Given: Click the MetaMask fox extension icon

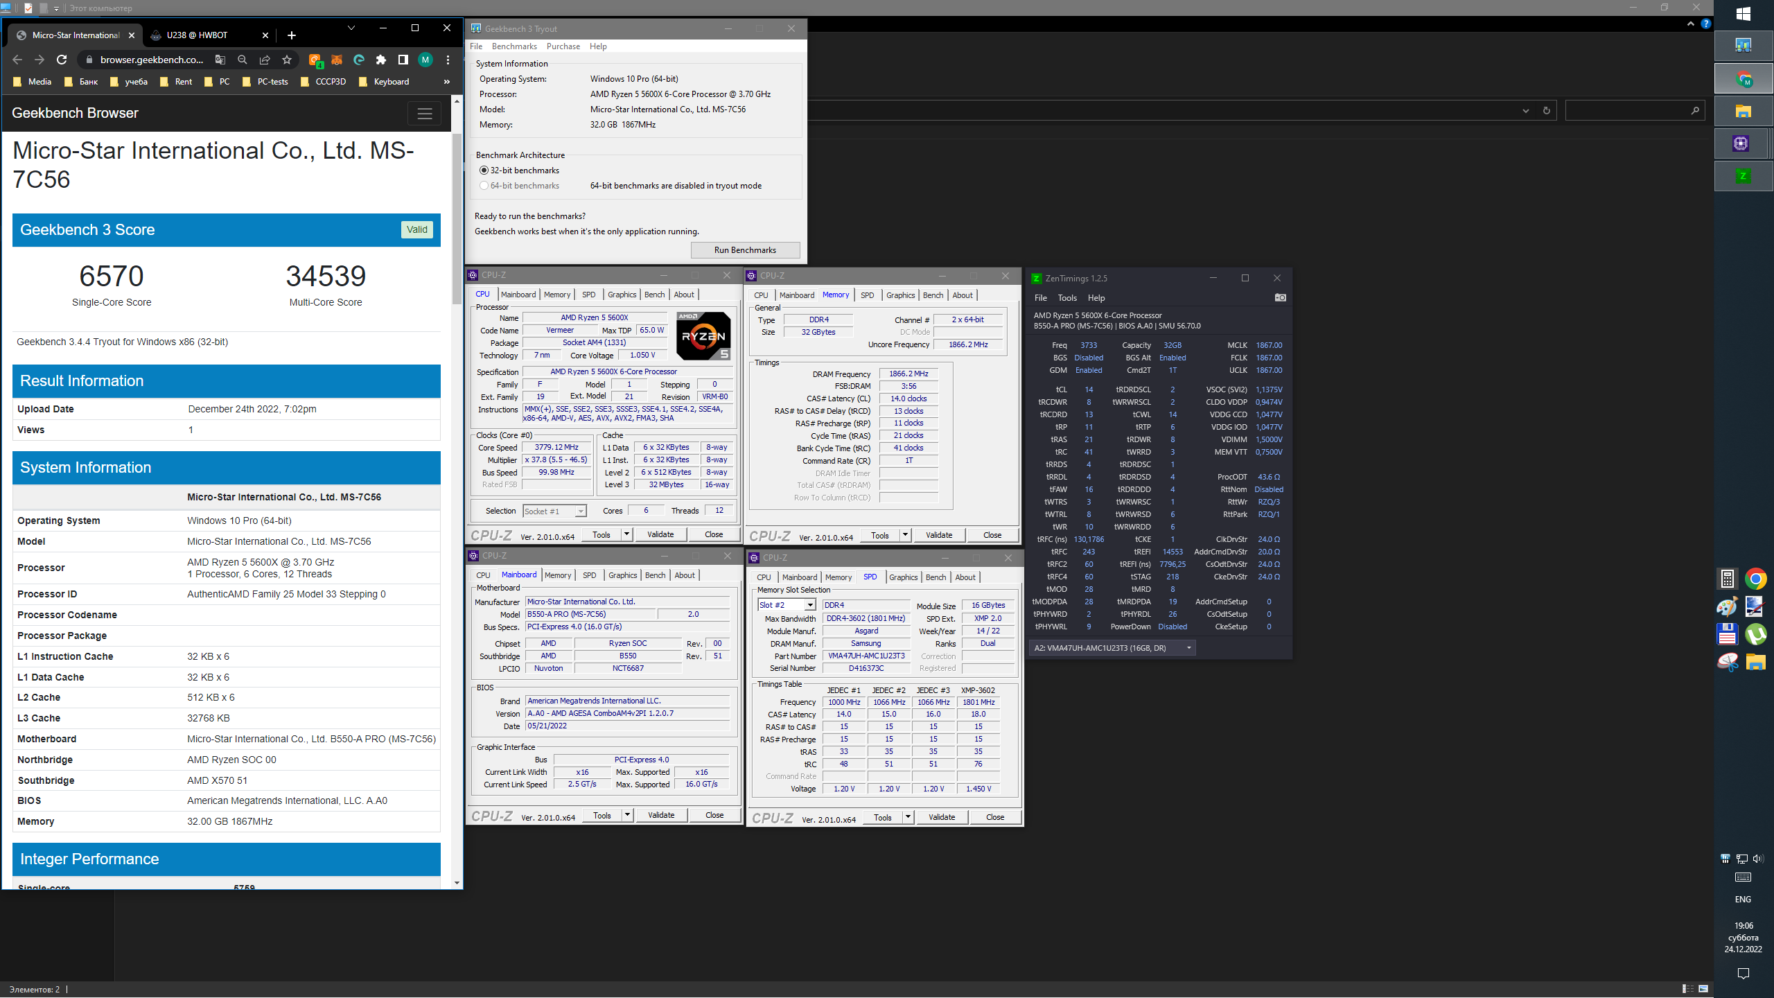Looking at the screenshot, I should coord(337,60).
